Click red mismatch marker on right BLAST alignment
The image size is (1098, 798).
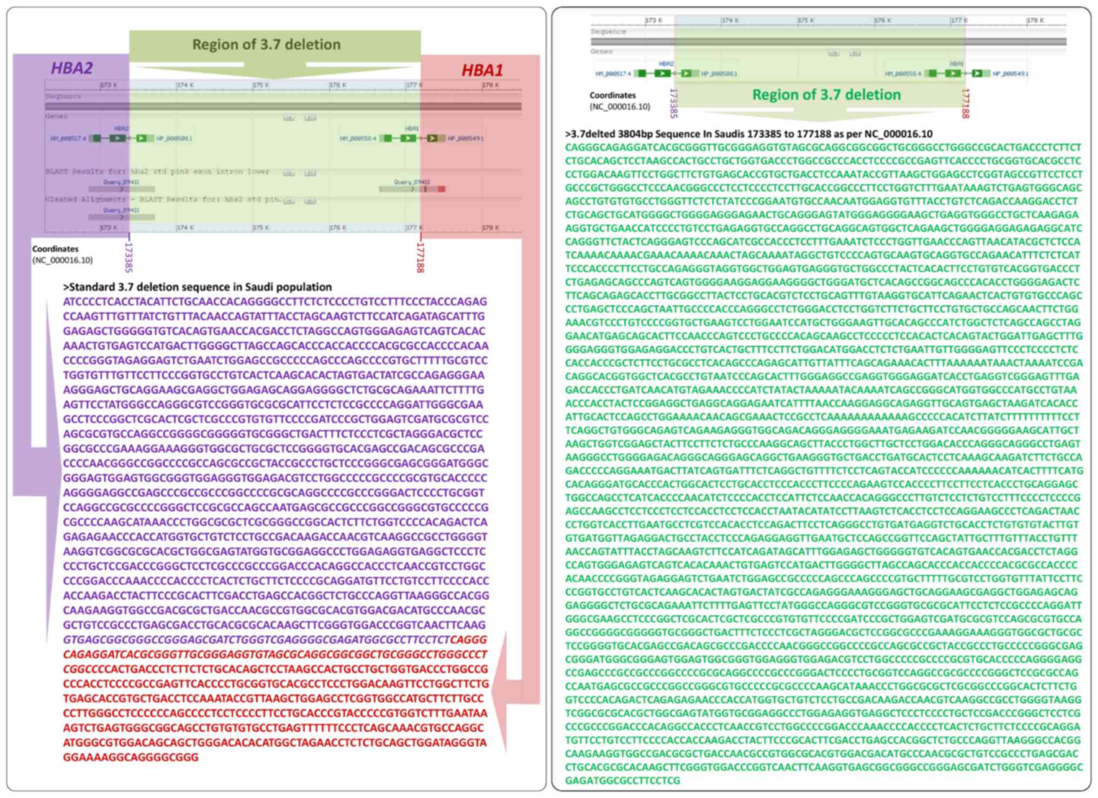pyautogui.click(x=441, y=189)
